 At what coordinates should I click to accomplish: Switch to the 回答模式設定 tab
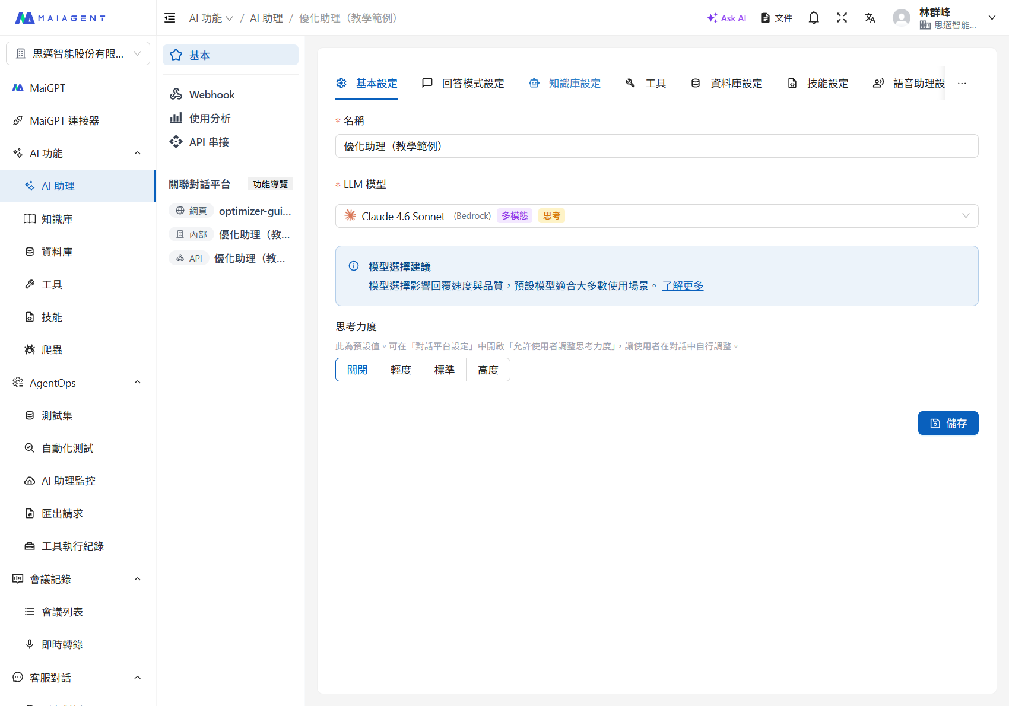click(x=463, y=83)
